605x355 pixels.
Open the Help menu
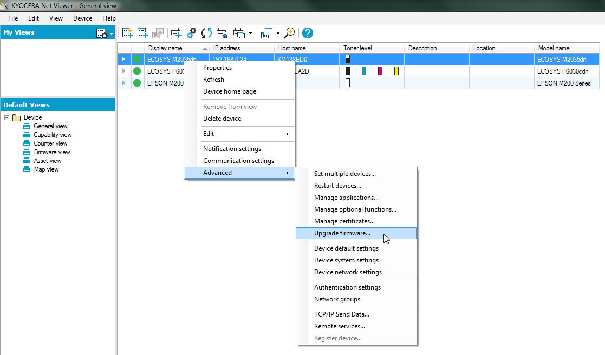[109, 18]
